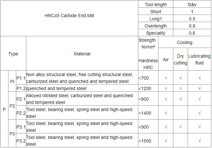Click the Dry cutting checkmark in row P2.1

180,99
